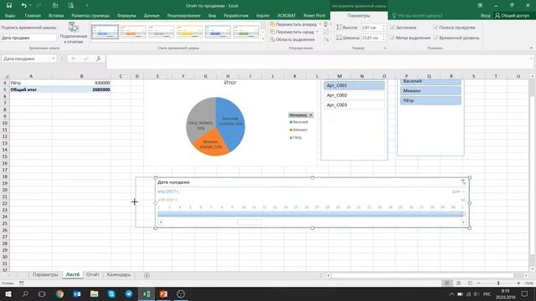Image resolution: width=536 pixels, height=301 pixels.
Task: Zoom out with minus icon
Action: (478, 283)
